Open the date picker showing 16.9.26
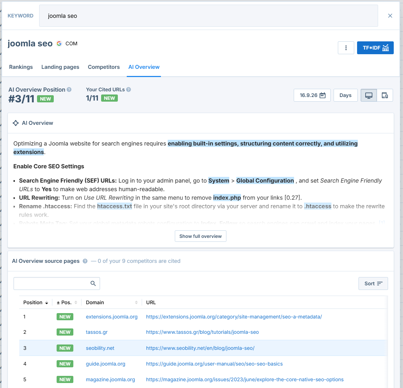 point(312,95)
